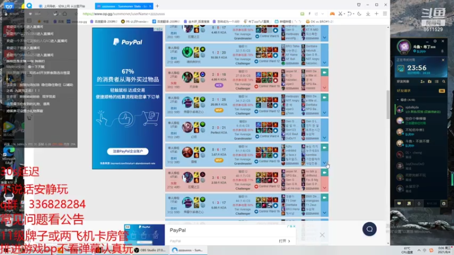Image resolution: width=454 pixels, height=255 pixels.
Task: Open the replay icon for the 2/5/18 match
Action: point(324,73)
